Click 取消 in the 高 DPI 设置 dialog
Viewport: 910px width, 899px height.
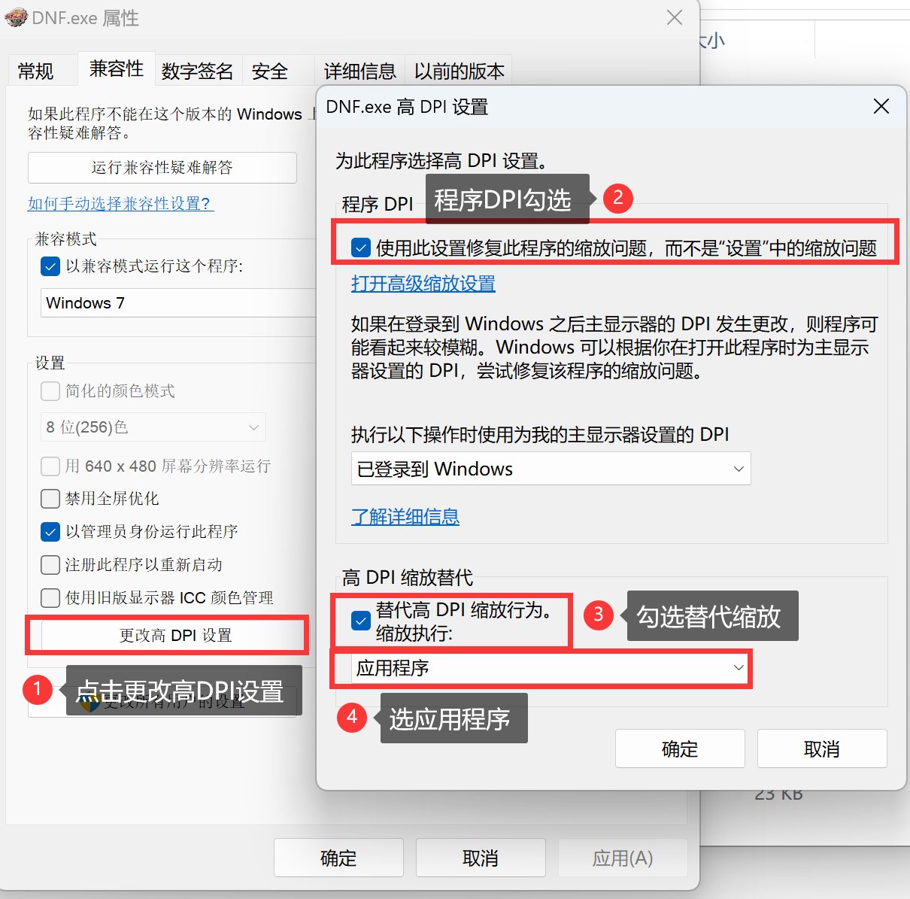click(x=822, y=749)
